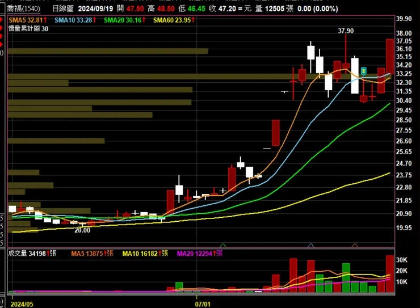Screen dimensions: 420x308
Task: Click the MA10 16182 volume average label
Action: pyautogui.click(x=145, y=253)
